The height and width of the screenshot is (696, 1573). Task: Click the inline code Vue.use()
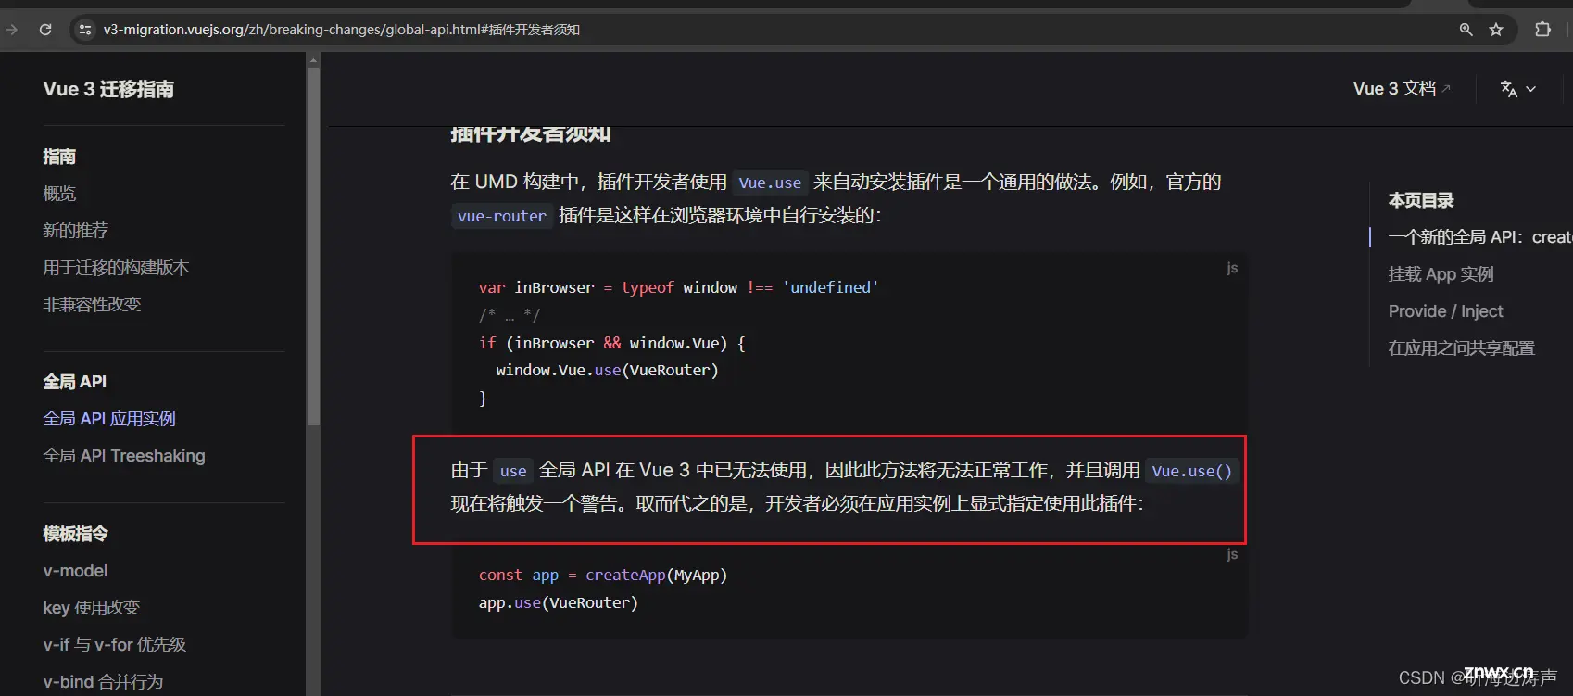pos(1191,471)
